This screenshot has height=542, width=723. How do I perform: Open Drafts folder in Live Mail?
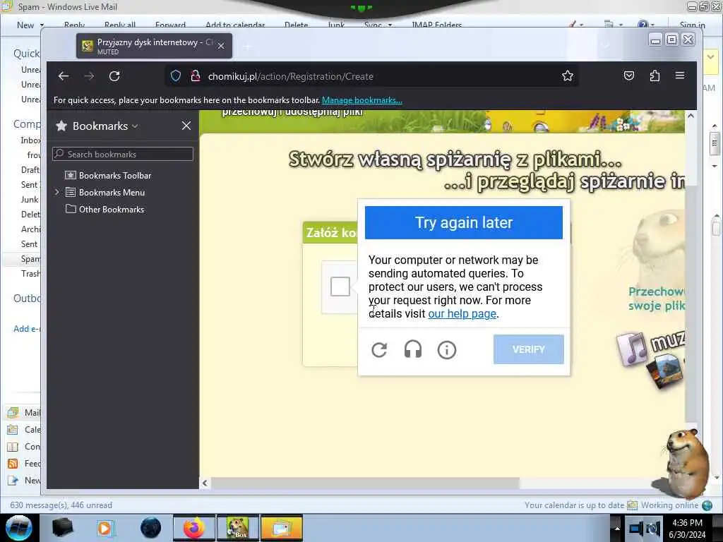click(x=30, y=169)
